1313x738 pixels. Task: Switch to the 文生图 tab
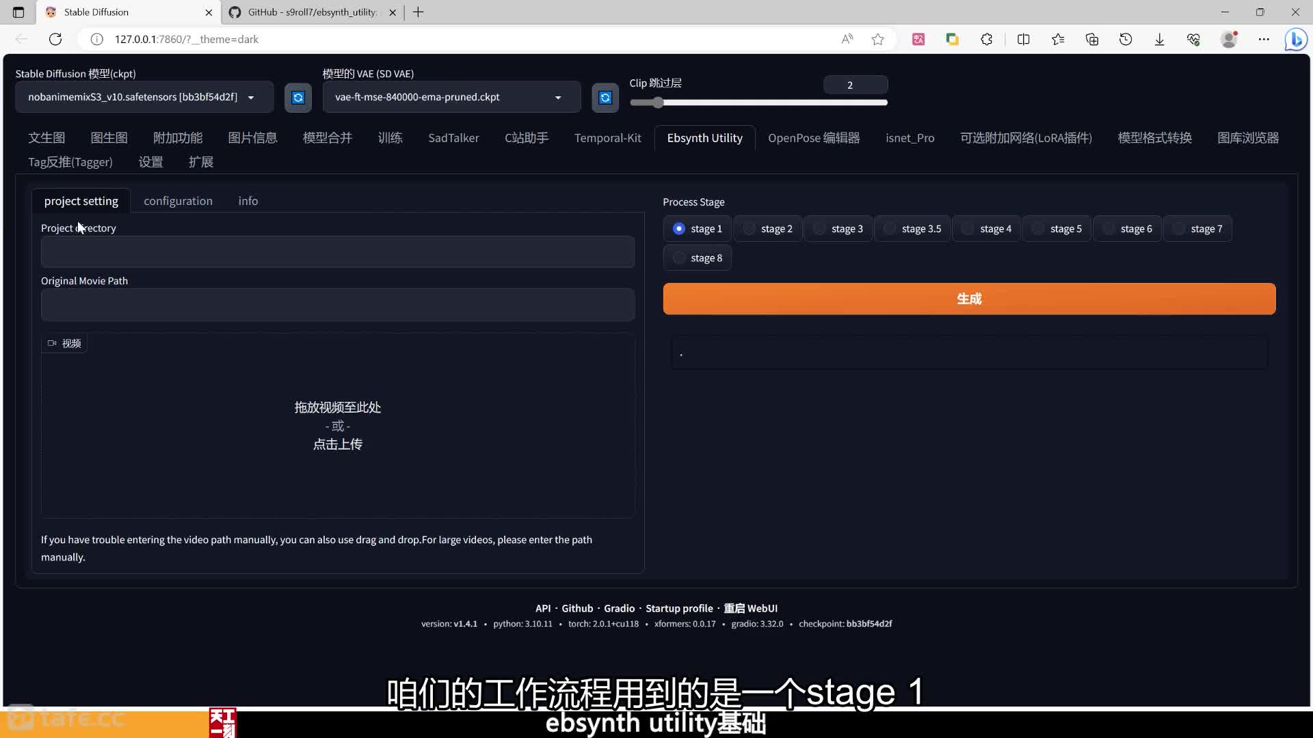pyautogui.click(x=47, y=137)
